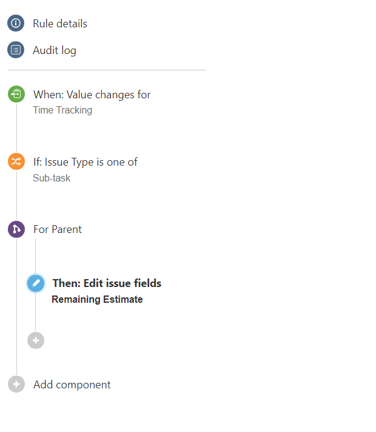Image resolution: width=376 pixels, height=432 pixels.
Task: Click the Time Tracking trigger subtitle
Action: 62,110
